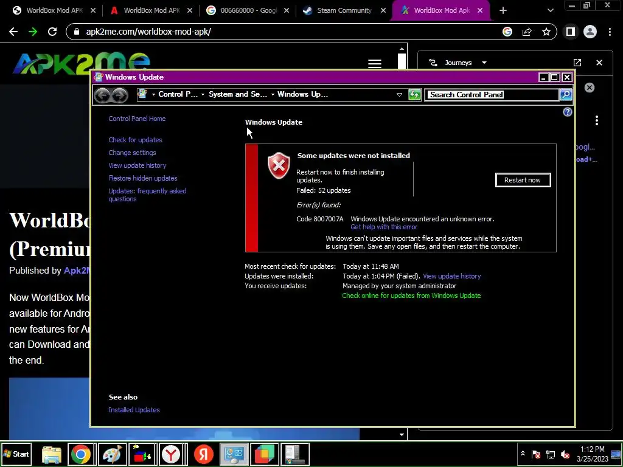
Task: Click the Search Control Panel magnifier icon
Action: point(566,94)
